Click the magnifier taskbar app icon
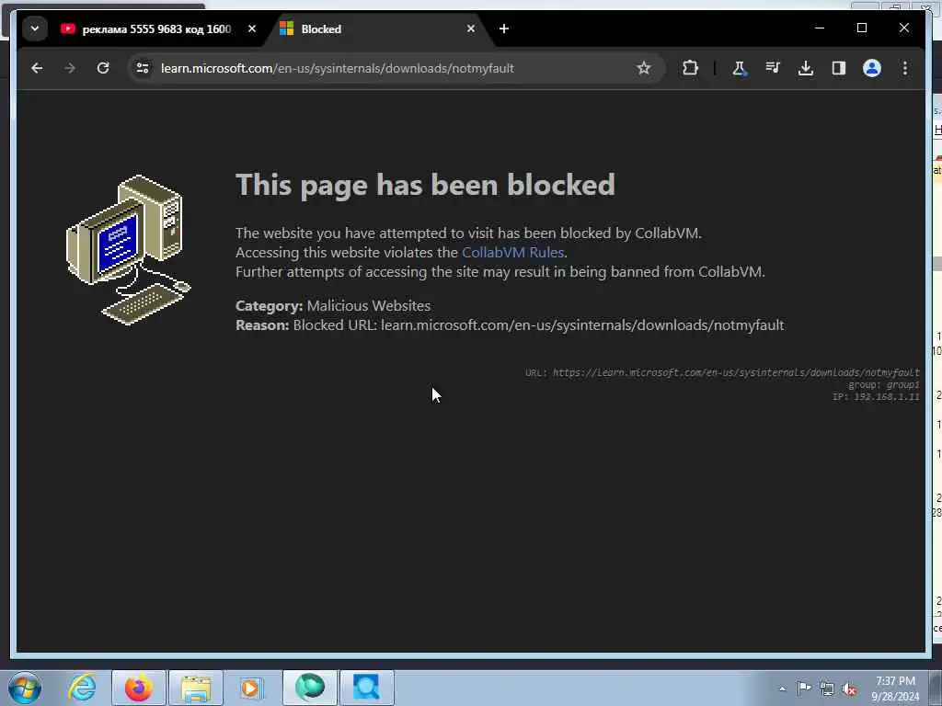The image size is (942, 706). 366,688
